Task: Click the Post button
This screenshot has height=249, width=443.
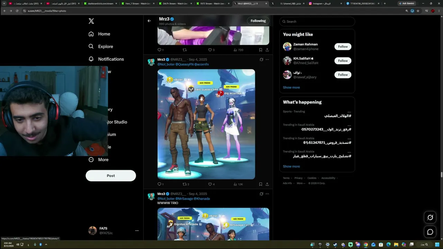Action: click(x=111, y=176)
